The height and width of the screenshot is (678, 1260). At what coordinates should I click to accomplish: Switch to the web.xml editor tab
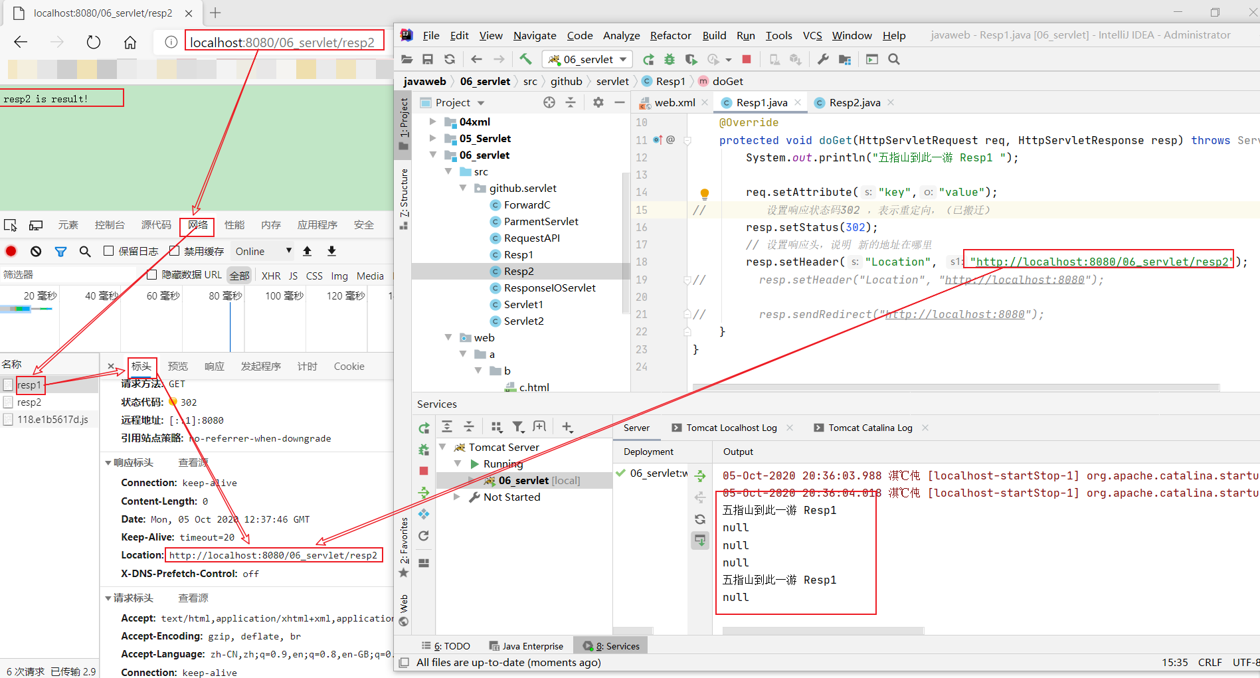coord(674,102)
